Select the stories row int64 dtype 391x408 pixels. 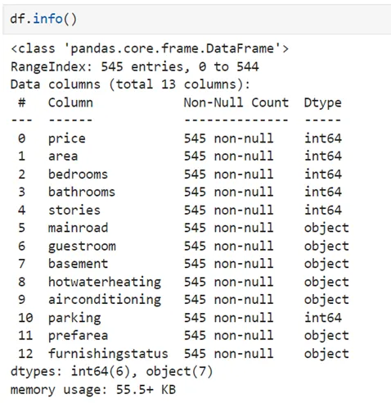pos(323,211)
